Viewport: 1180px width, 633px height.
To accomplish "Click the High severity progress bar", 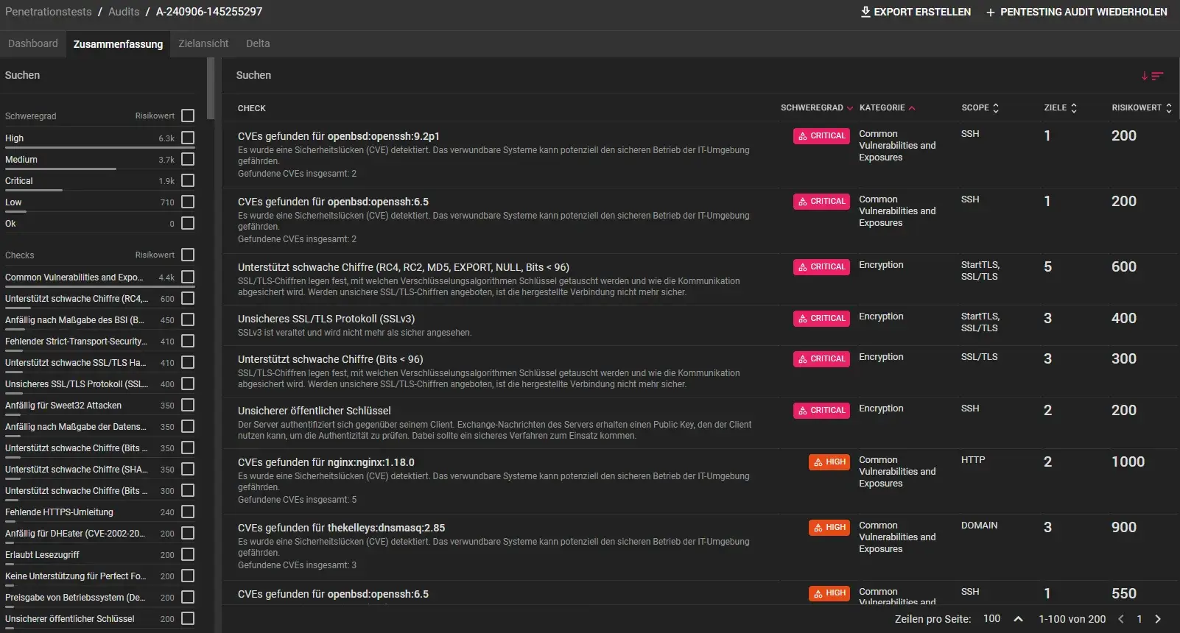I will [99, 148].
